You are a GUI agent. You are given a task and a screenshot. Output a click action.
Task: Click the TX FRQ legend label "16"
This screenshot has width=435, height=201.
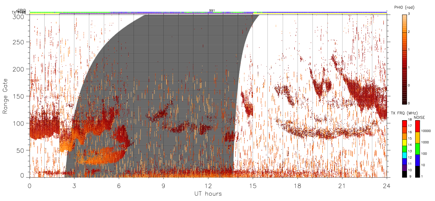click(410, 132)
